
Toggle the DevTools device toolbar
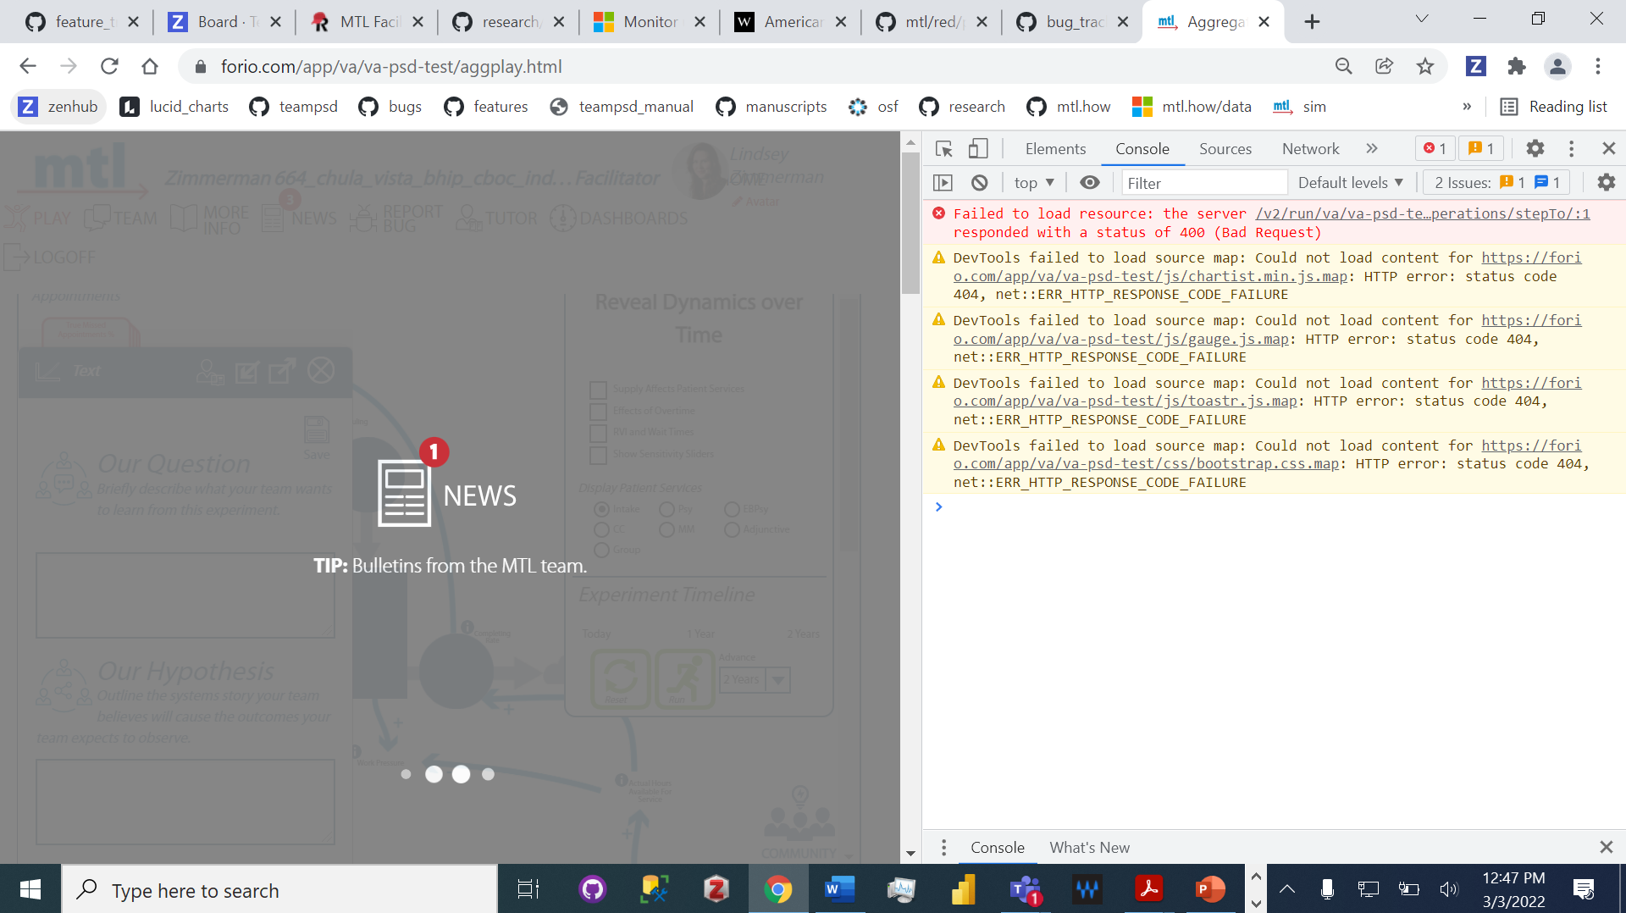978,148
